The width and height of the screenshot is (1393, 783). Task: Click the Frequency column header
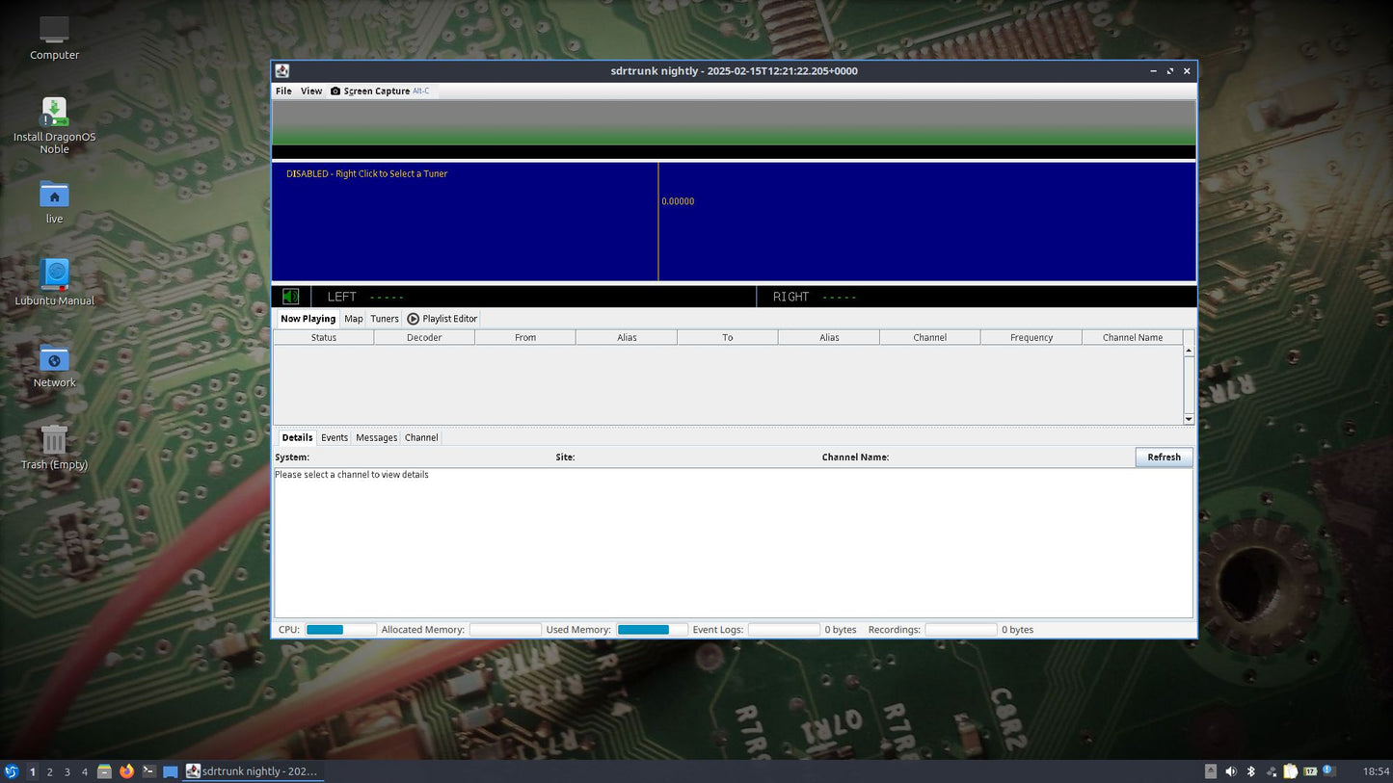(x=1031, y=337)
